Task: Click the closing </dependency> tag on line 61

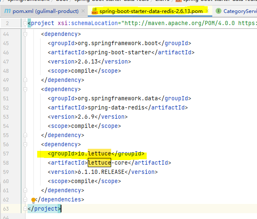Action: pos(63,190)
